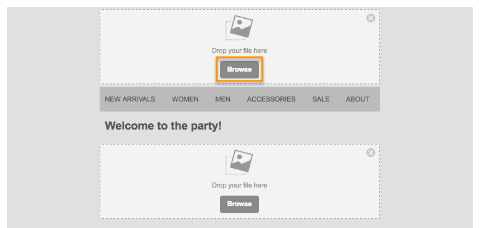Select the "Welcome to the party!" heading
The width and height of the screenshot is (479, 228).
point(163,126)
